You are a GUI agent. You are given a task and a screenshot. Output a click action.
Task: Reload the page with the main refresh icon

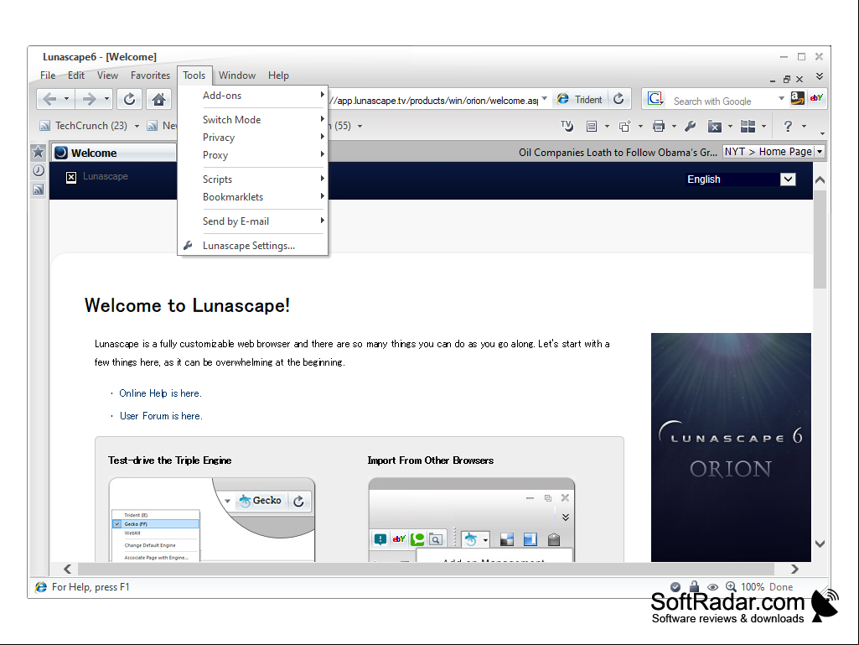click(x=129, y=99)
